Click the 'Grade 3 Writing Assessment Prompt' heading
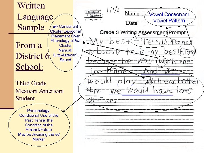The height and width of the screenshot is (153, 204). click(143, 32)
